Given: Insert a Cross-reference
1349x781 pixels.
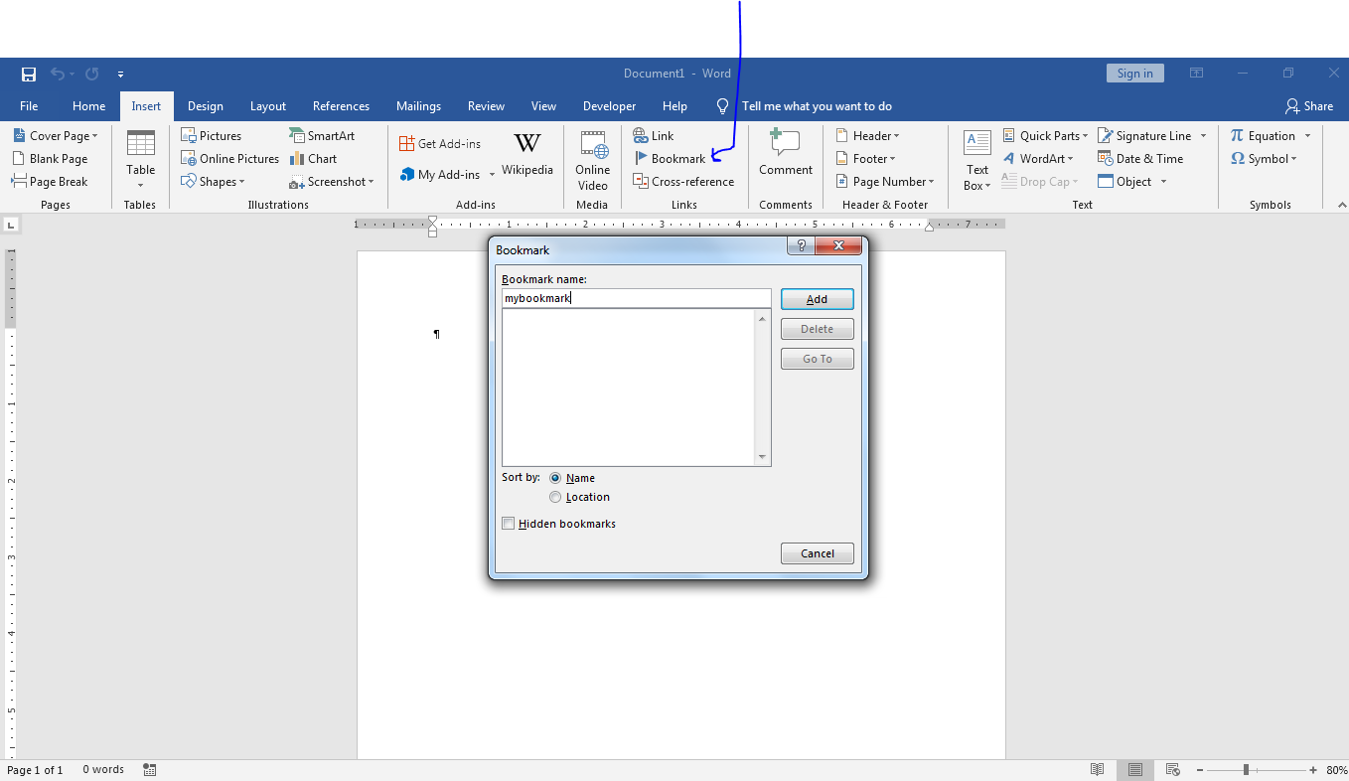Looking at the screenshot, I should 683,181.
